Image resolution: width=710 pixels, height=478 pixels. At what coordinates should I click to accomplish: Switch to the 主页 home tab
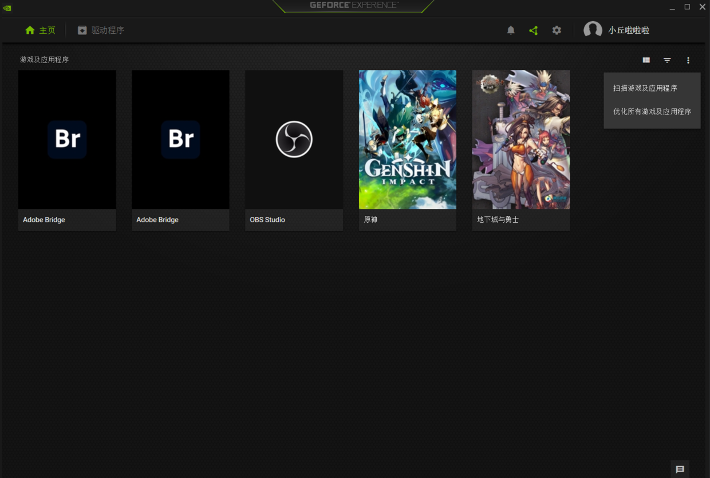click(x=40, y=30)
